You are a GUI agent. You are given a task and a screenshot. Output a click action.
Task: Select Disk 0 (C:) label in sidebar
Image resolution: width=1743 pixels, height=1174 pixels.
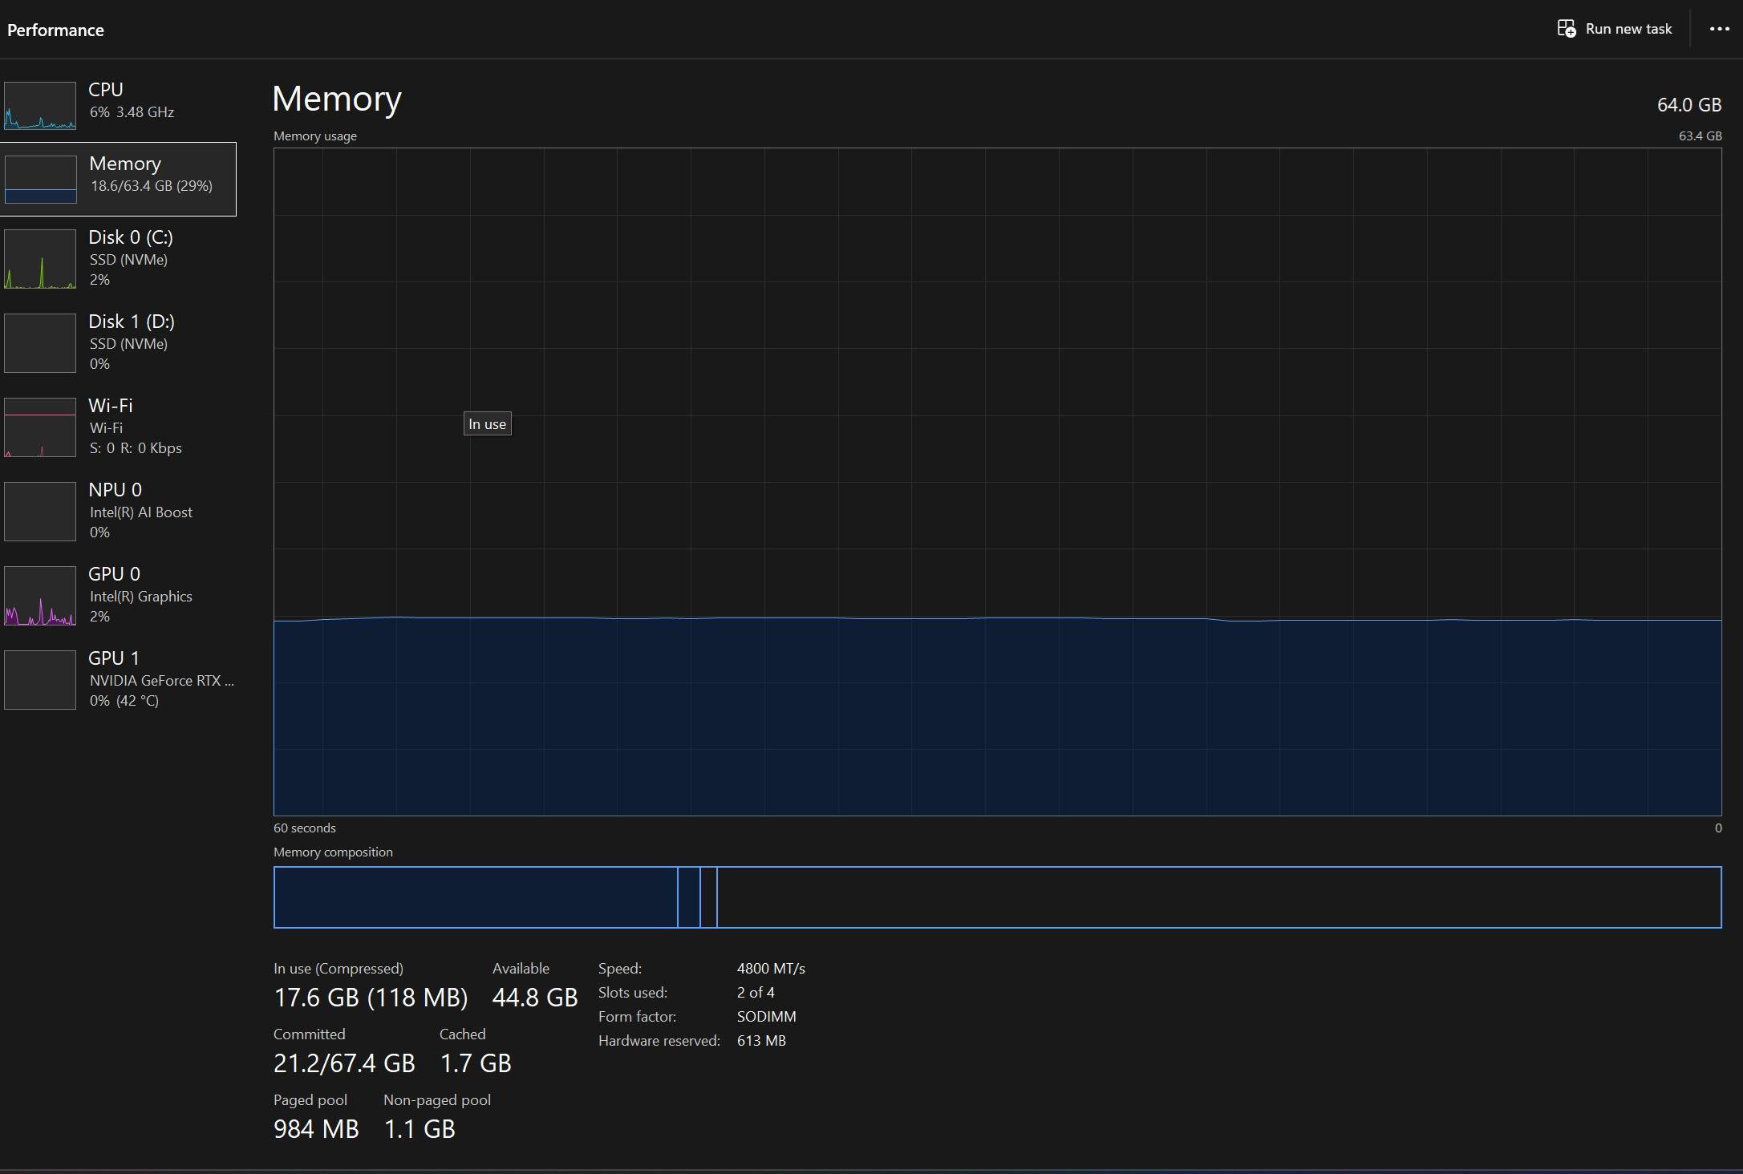point(131,237)
